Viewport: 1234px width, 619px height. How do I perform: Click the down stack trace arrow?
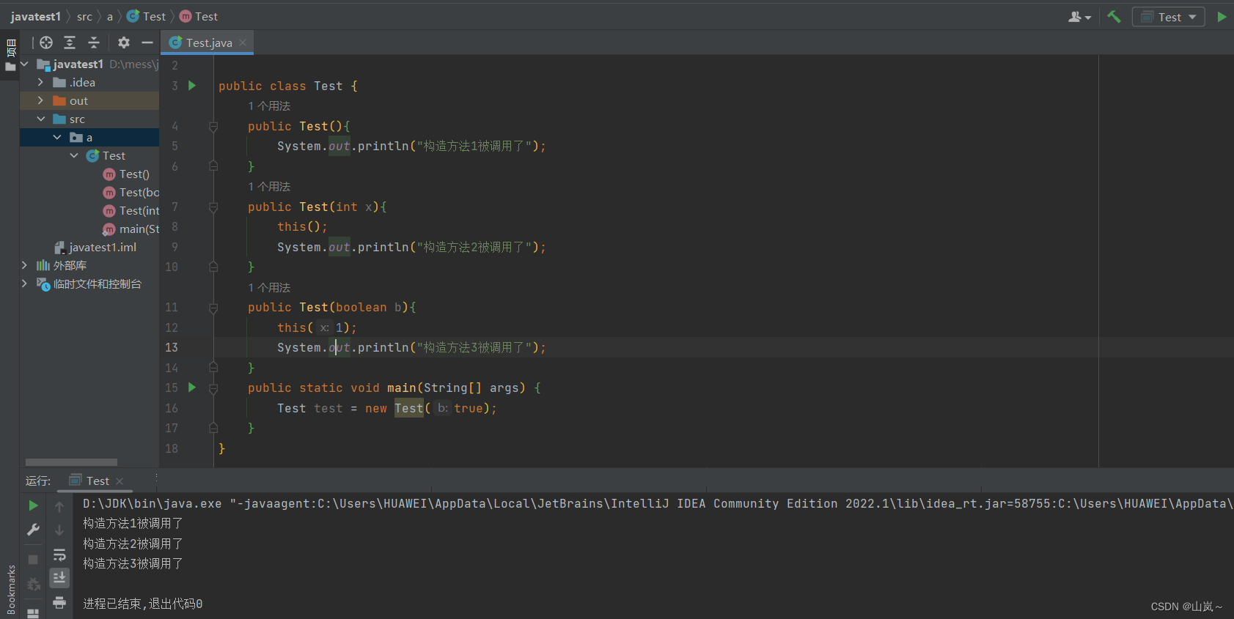click(59, 530)
